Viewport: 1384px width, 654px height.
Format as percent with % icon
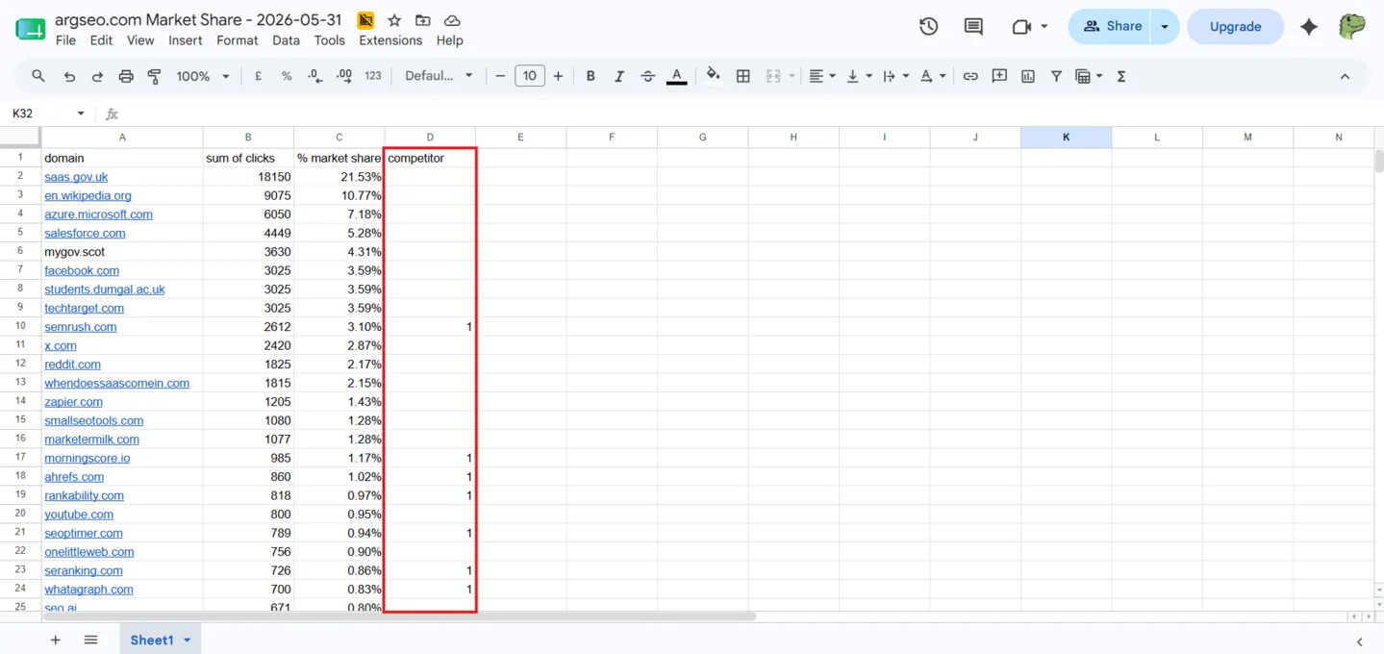(287, 76)
